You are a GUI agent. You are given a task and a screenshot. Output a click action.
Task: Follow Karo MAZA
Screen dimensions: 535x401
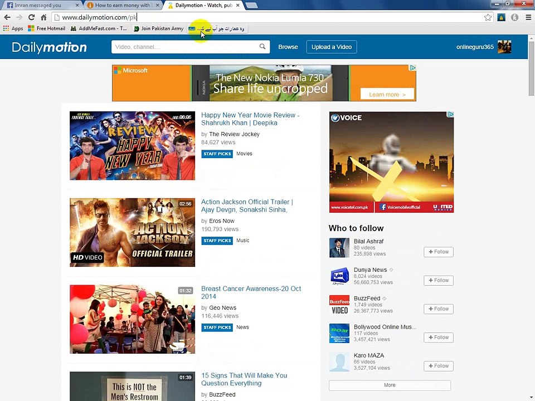[439, 366]
